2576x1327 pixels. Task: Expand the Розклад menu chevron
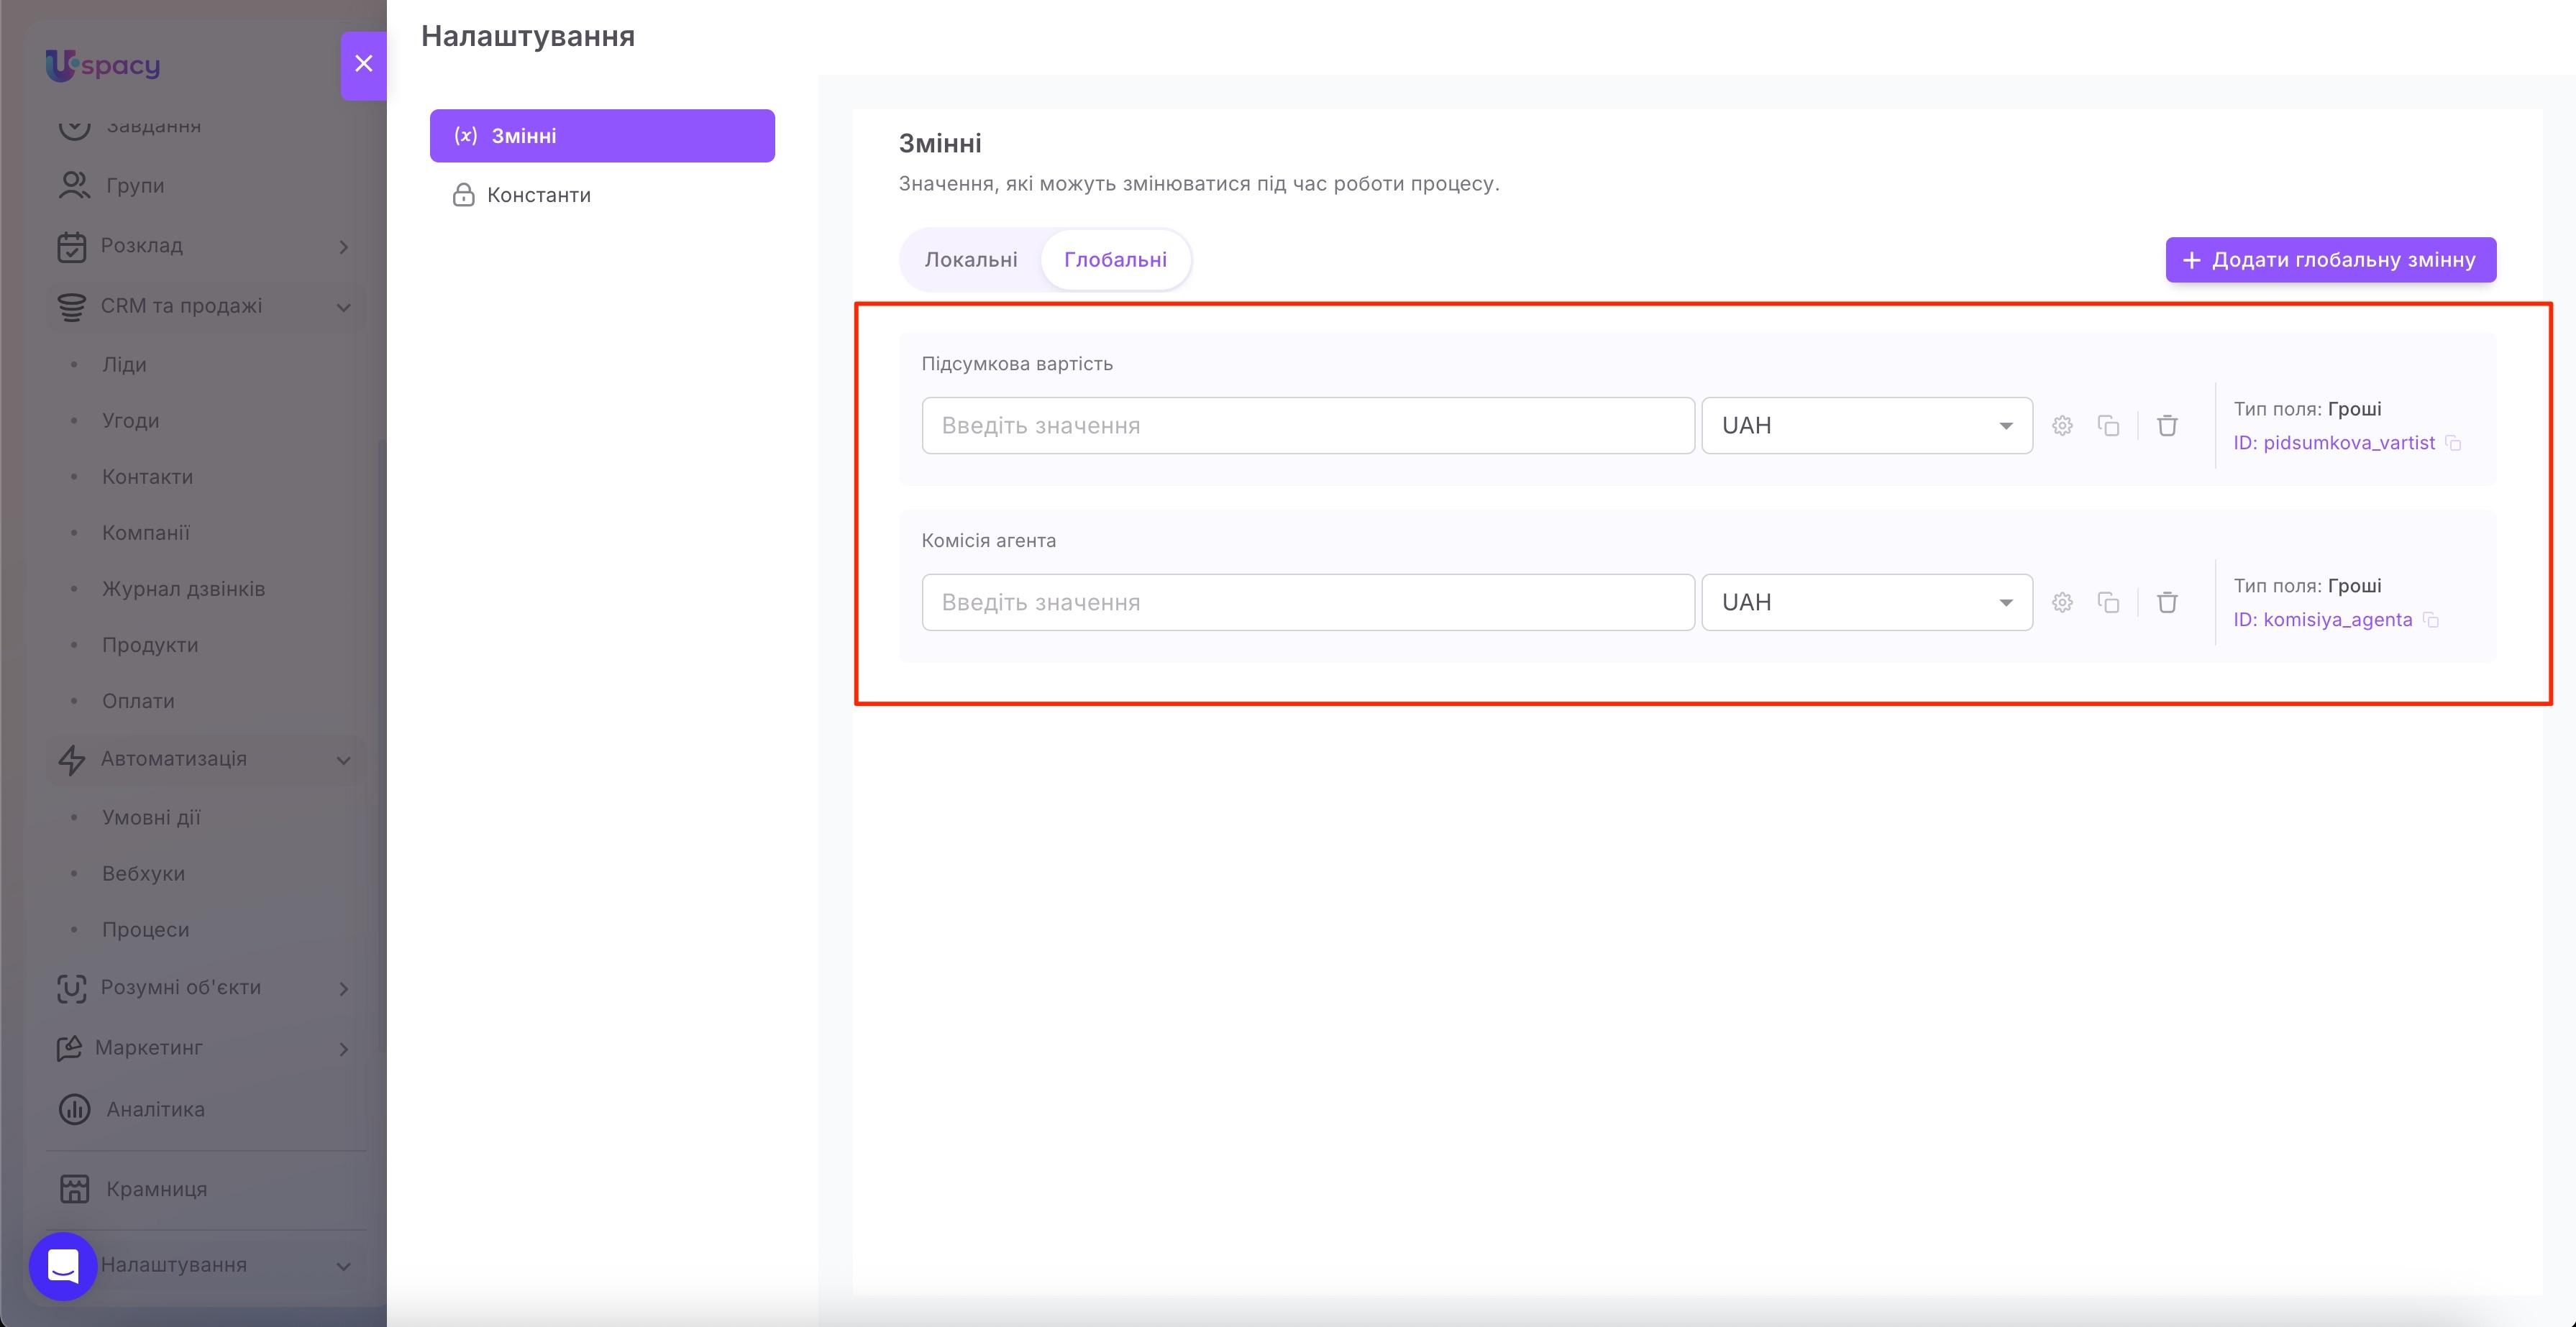(343, 247)
